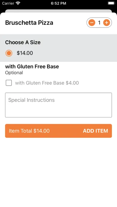Viewport: 117px width, 207px height.
Task: Decrease quantity with the minus button
Action: point(92,23)
